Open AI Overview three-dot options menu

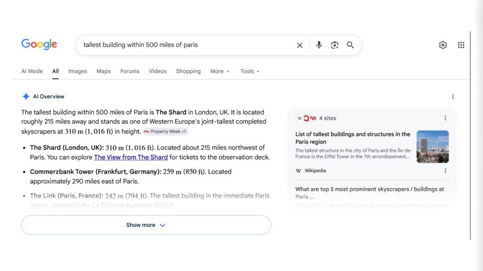(453, 97)
